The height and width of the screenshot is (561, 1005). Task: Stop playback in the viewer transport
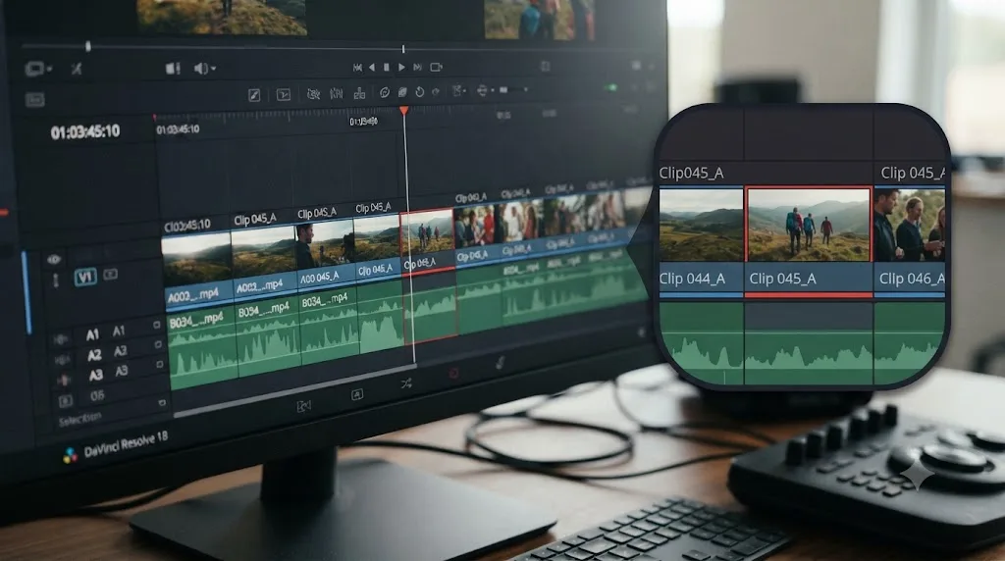tap(387, 68)
